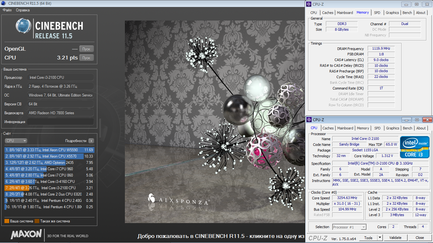This screenshot has height=243, width=433.
Task: Click the brown Такая же система legend swatch
Action: 37,221
